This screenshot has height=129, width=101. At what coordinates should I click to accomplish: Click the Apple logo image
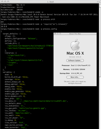pos(75,45)
